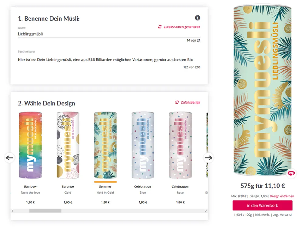Screen dimensions: 304x229
Task: Select the Sommer Held in Gold design
Action: [105, 146]
